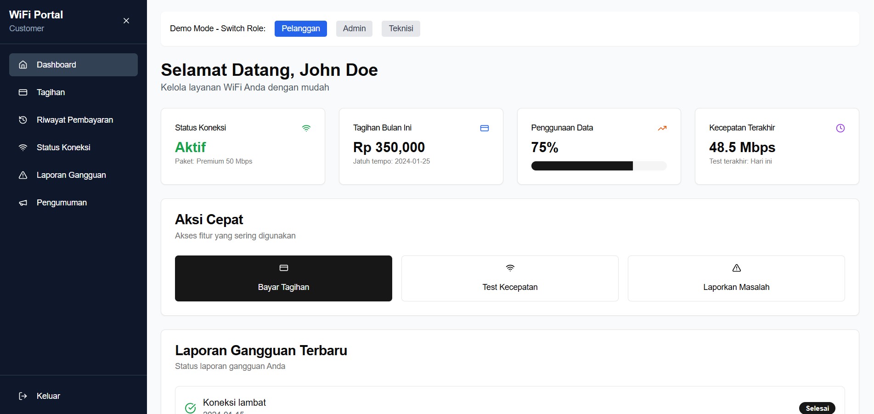Click the Keluar logout icon

click(x=23, y=396)
